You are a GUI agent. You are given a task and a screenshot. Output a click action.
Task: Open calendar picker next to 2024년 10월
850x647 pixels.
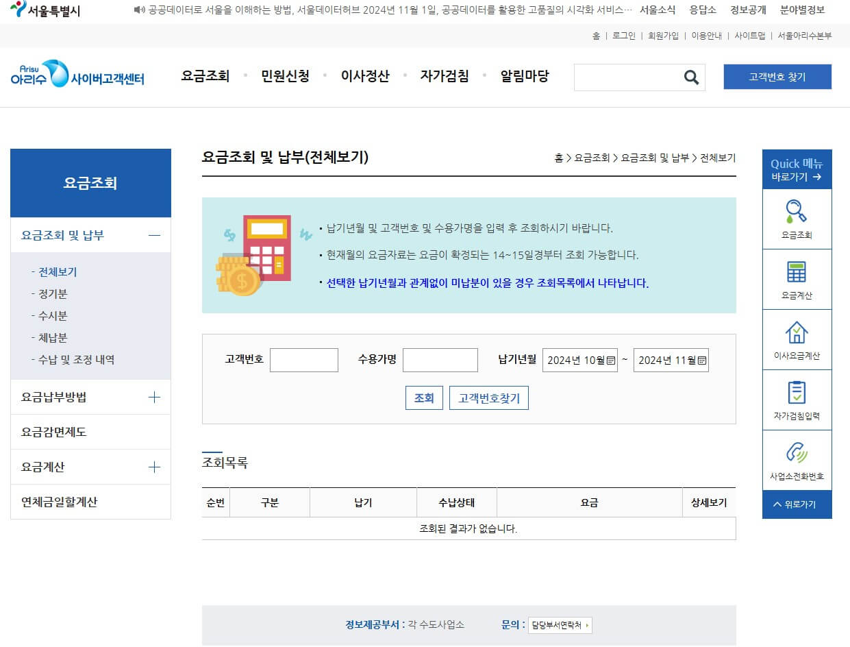608,359
